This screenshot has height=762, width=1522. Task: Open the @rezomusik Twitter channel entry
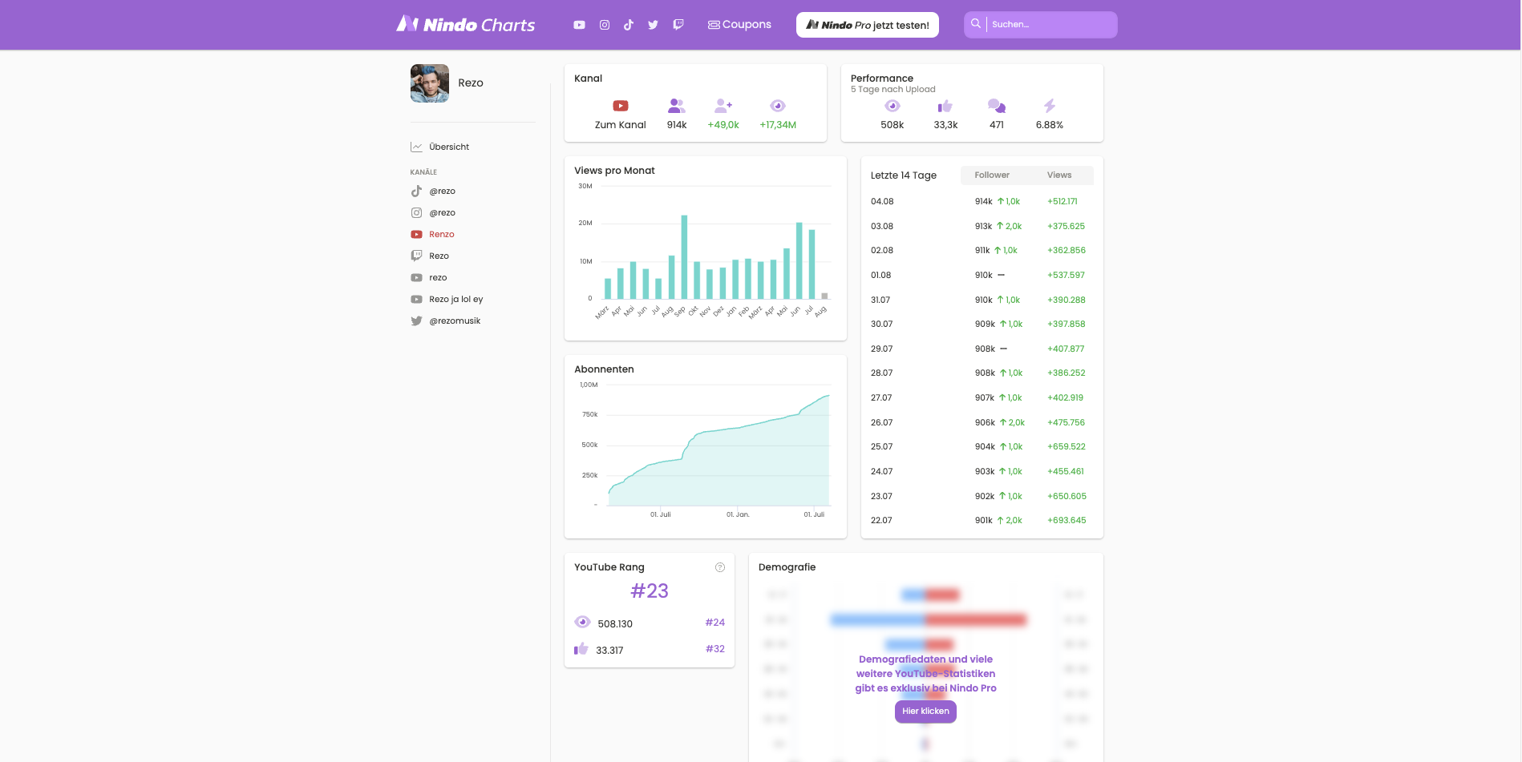click(x=455, y=321)
